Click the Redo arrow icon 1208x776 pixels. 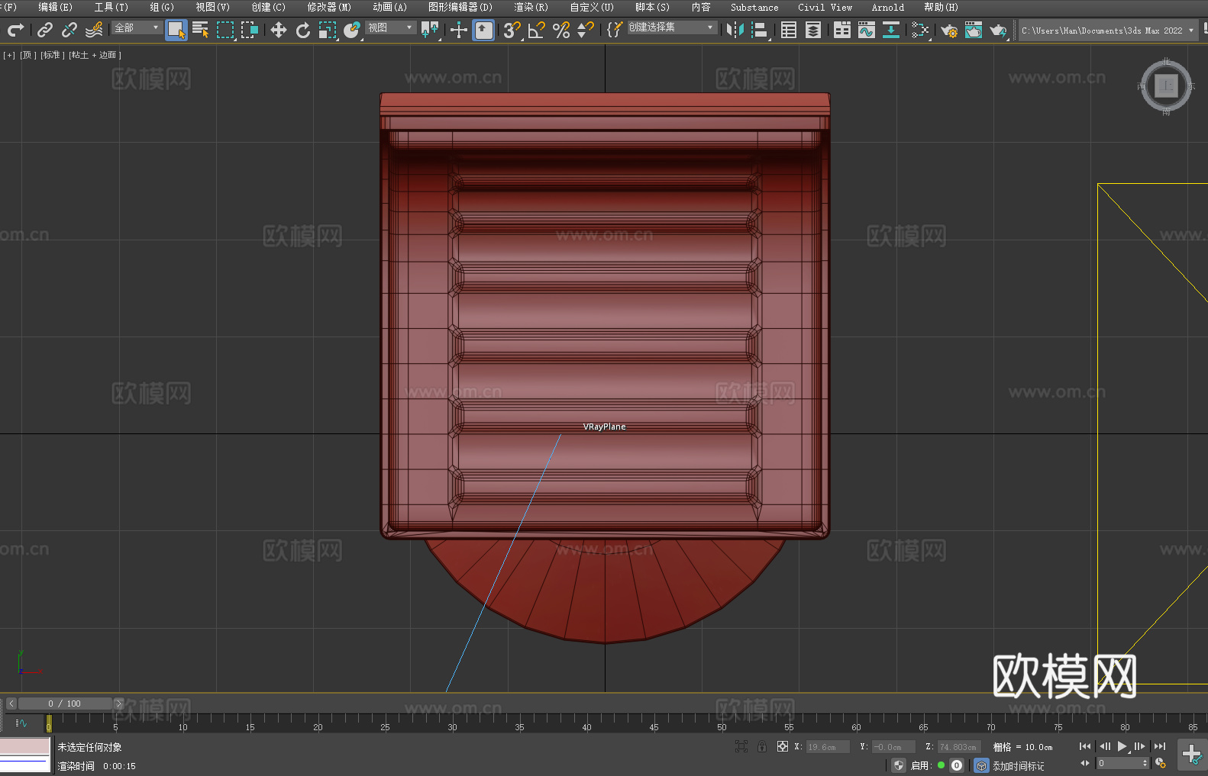[x=15, y=30]
